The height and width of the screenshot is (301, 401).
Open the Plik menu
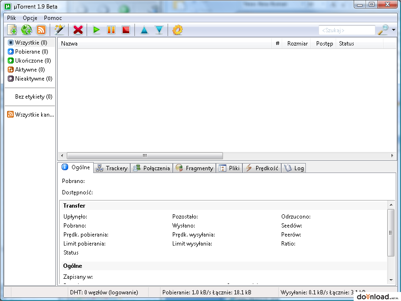pos(11,18)
